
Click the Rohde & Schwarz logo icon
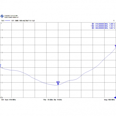pos(2,16)
